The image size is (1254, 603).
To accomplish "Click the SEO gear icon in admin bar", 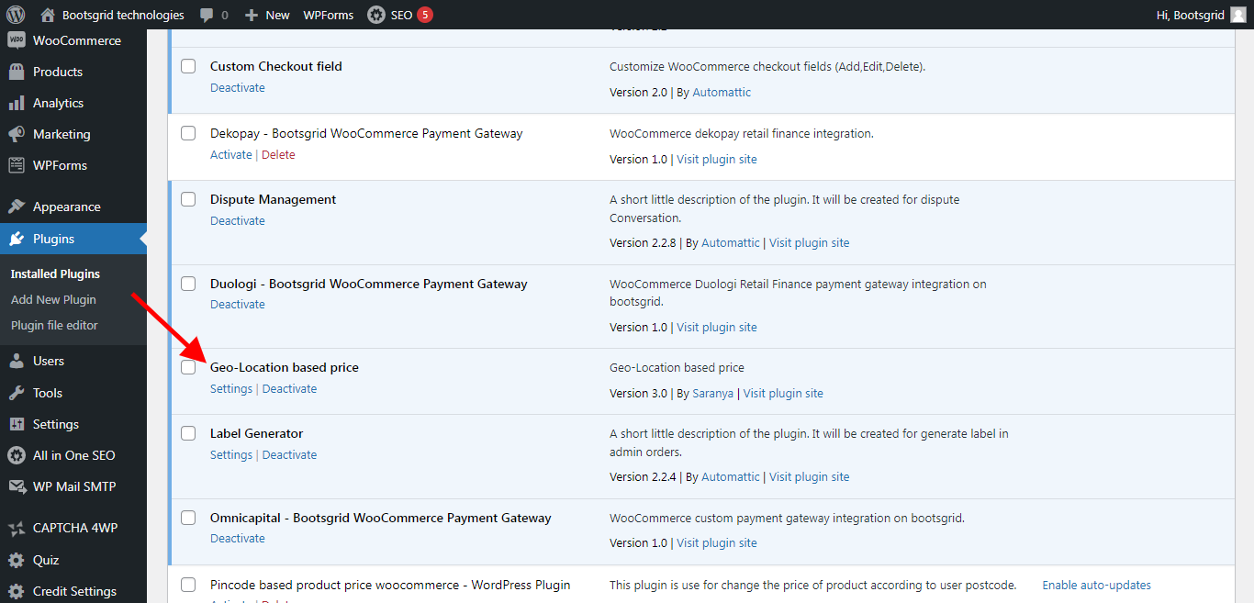I will coord(376,15).
